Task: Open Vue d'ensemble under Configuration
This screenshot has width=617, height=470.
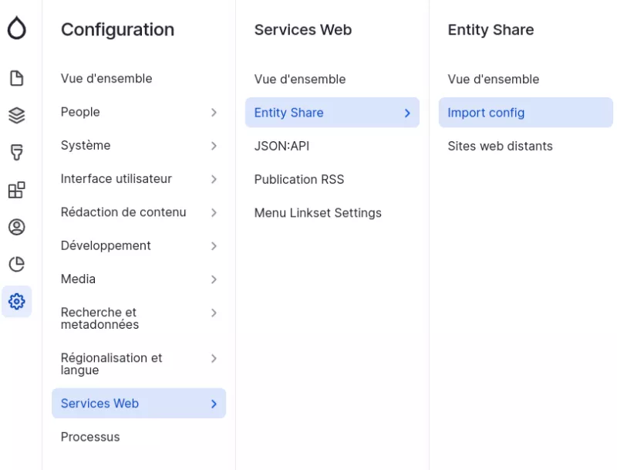Action: (x=106, y=79)
